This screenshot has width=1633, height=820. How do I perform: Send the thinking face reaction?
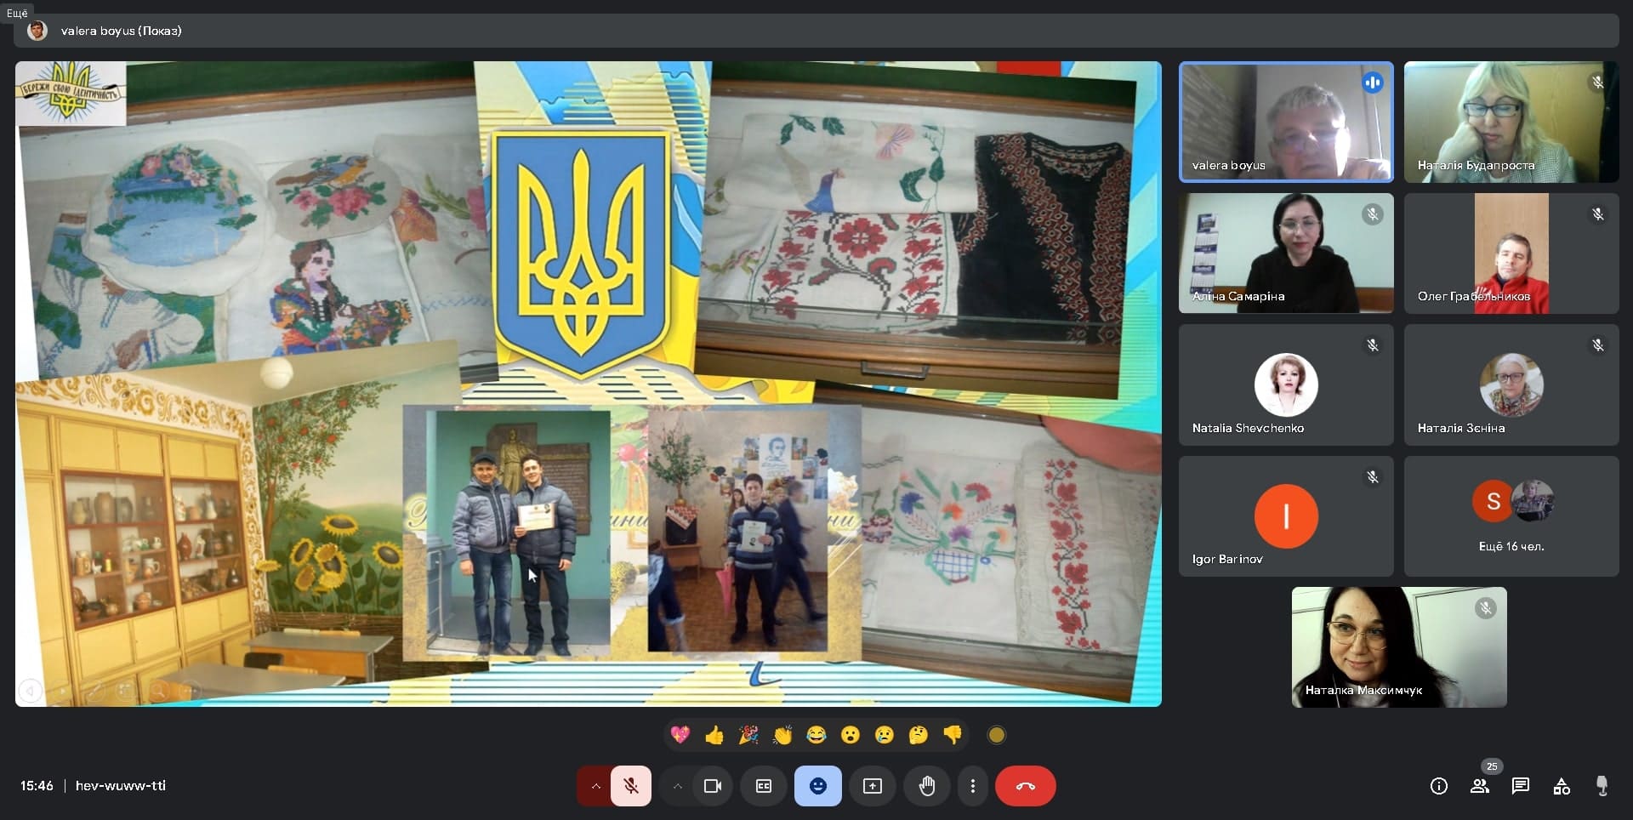(919, 735)
